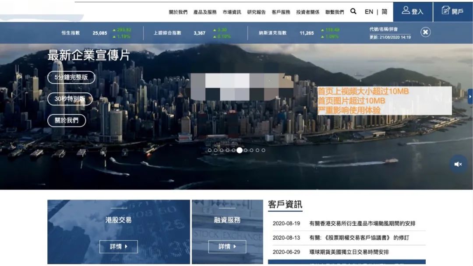Open the 產品及服務 menu
The width and height of the screenshot is (473, 266).
(205, 12)
